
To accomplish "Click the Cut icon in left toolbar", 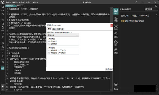I will pos(3,20).
